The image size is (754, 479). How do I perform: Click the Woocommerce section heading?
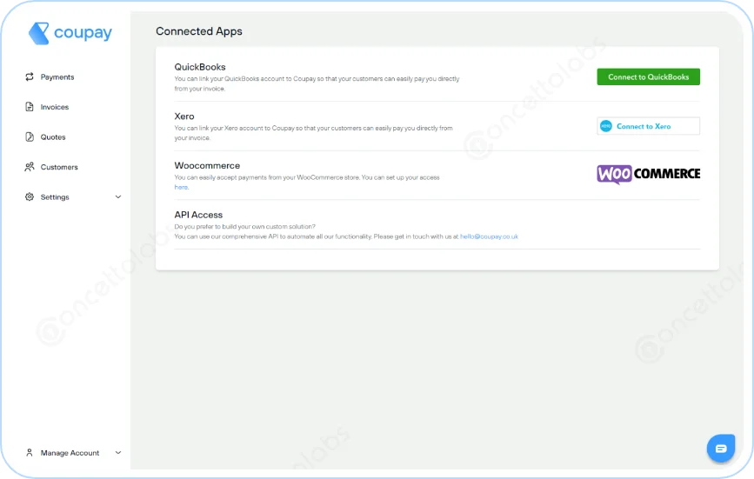[x=207, y=165]
